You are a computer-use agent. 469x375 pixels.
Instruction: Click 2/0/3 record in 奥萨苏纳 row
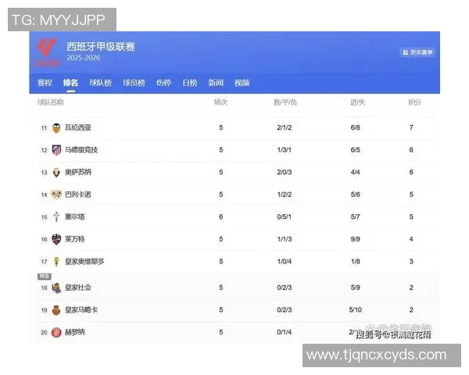tap(285, 172)
